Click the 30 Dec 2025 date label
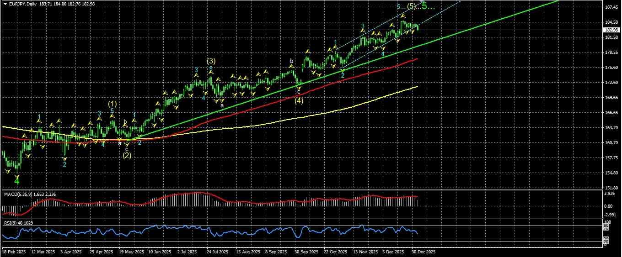The image size is (622, 257). point(424,252)
